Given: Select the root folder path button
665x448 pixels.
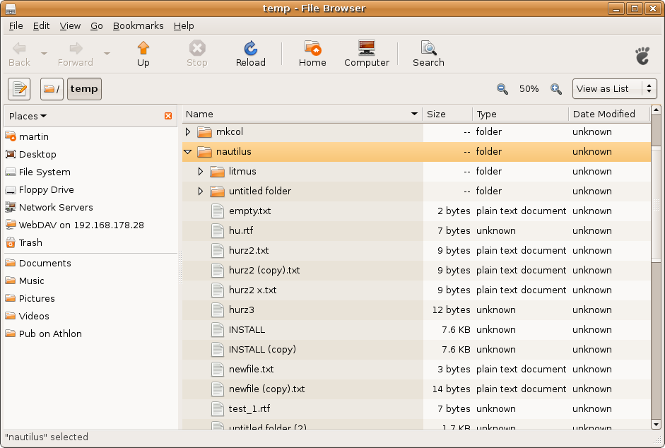Looking at the screenshot, I should [x=52, y=89].
